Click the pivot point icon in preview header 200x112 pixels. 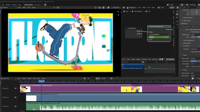pyautogui.click(x=54, y=8)
